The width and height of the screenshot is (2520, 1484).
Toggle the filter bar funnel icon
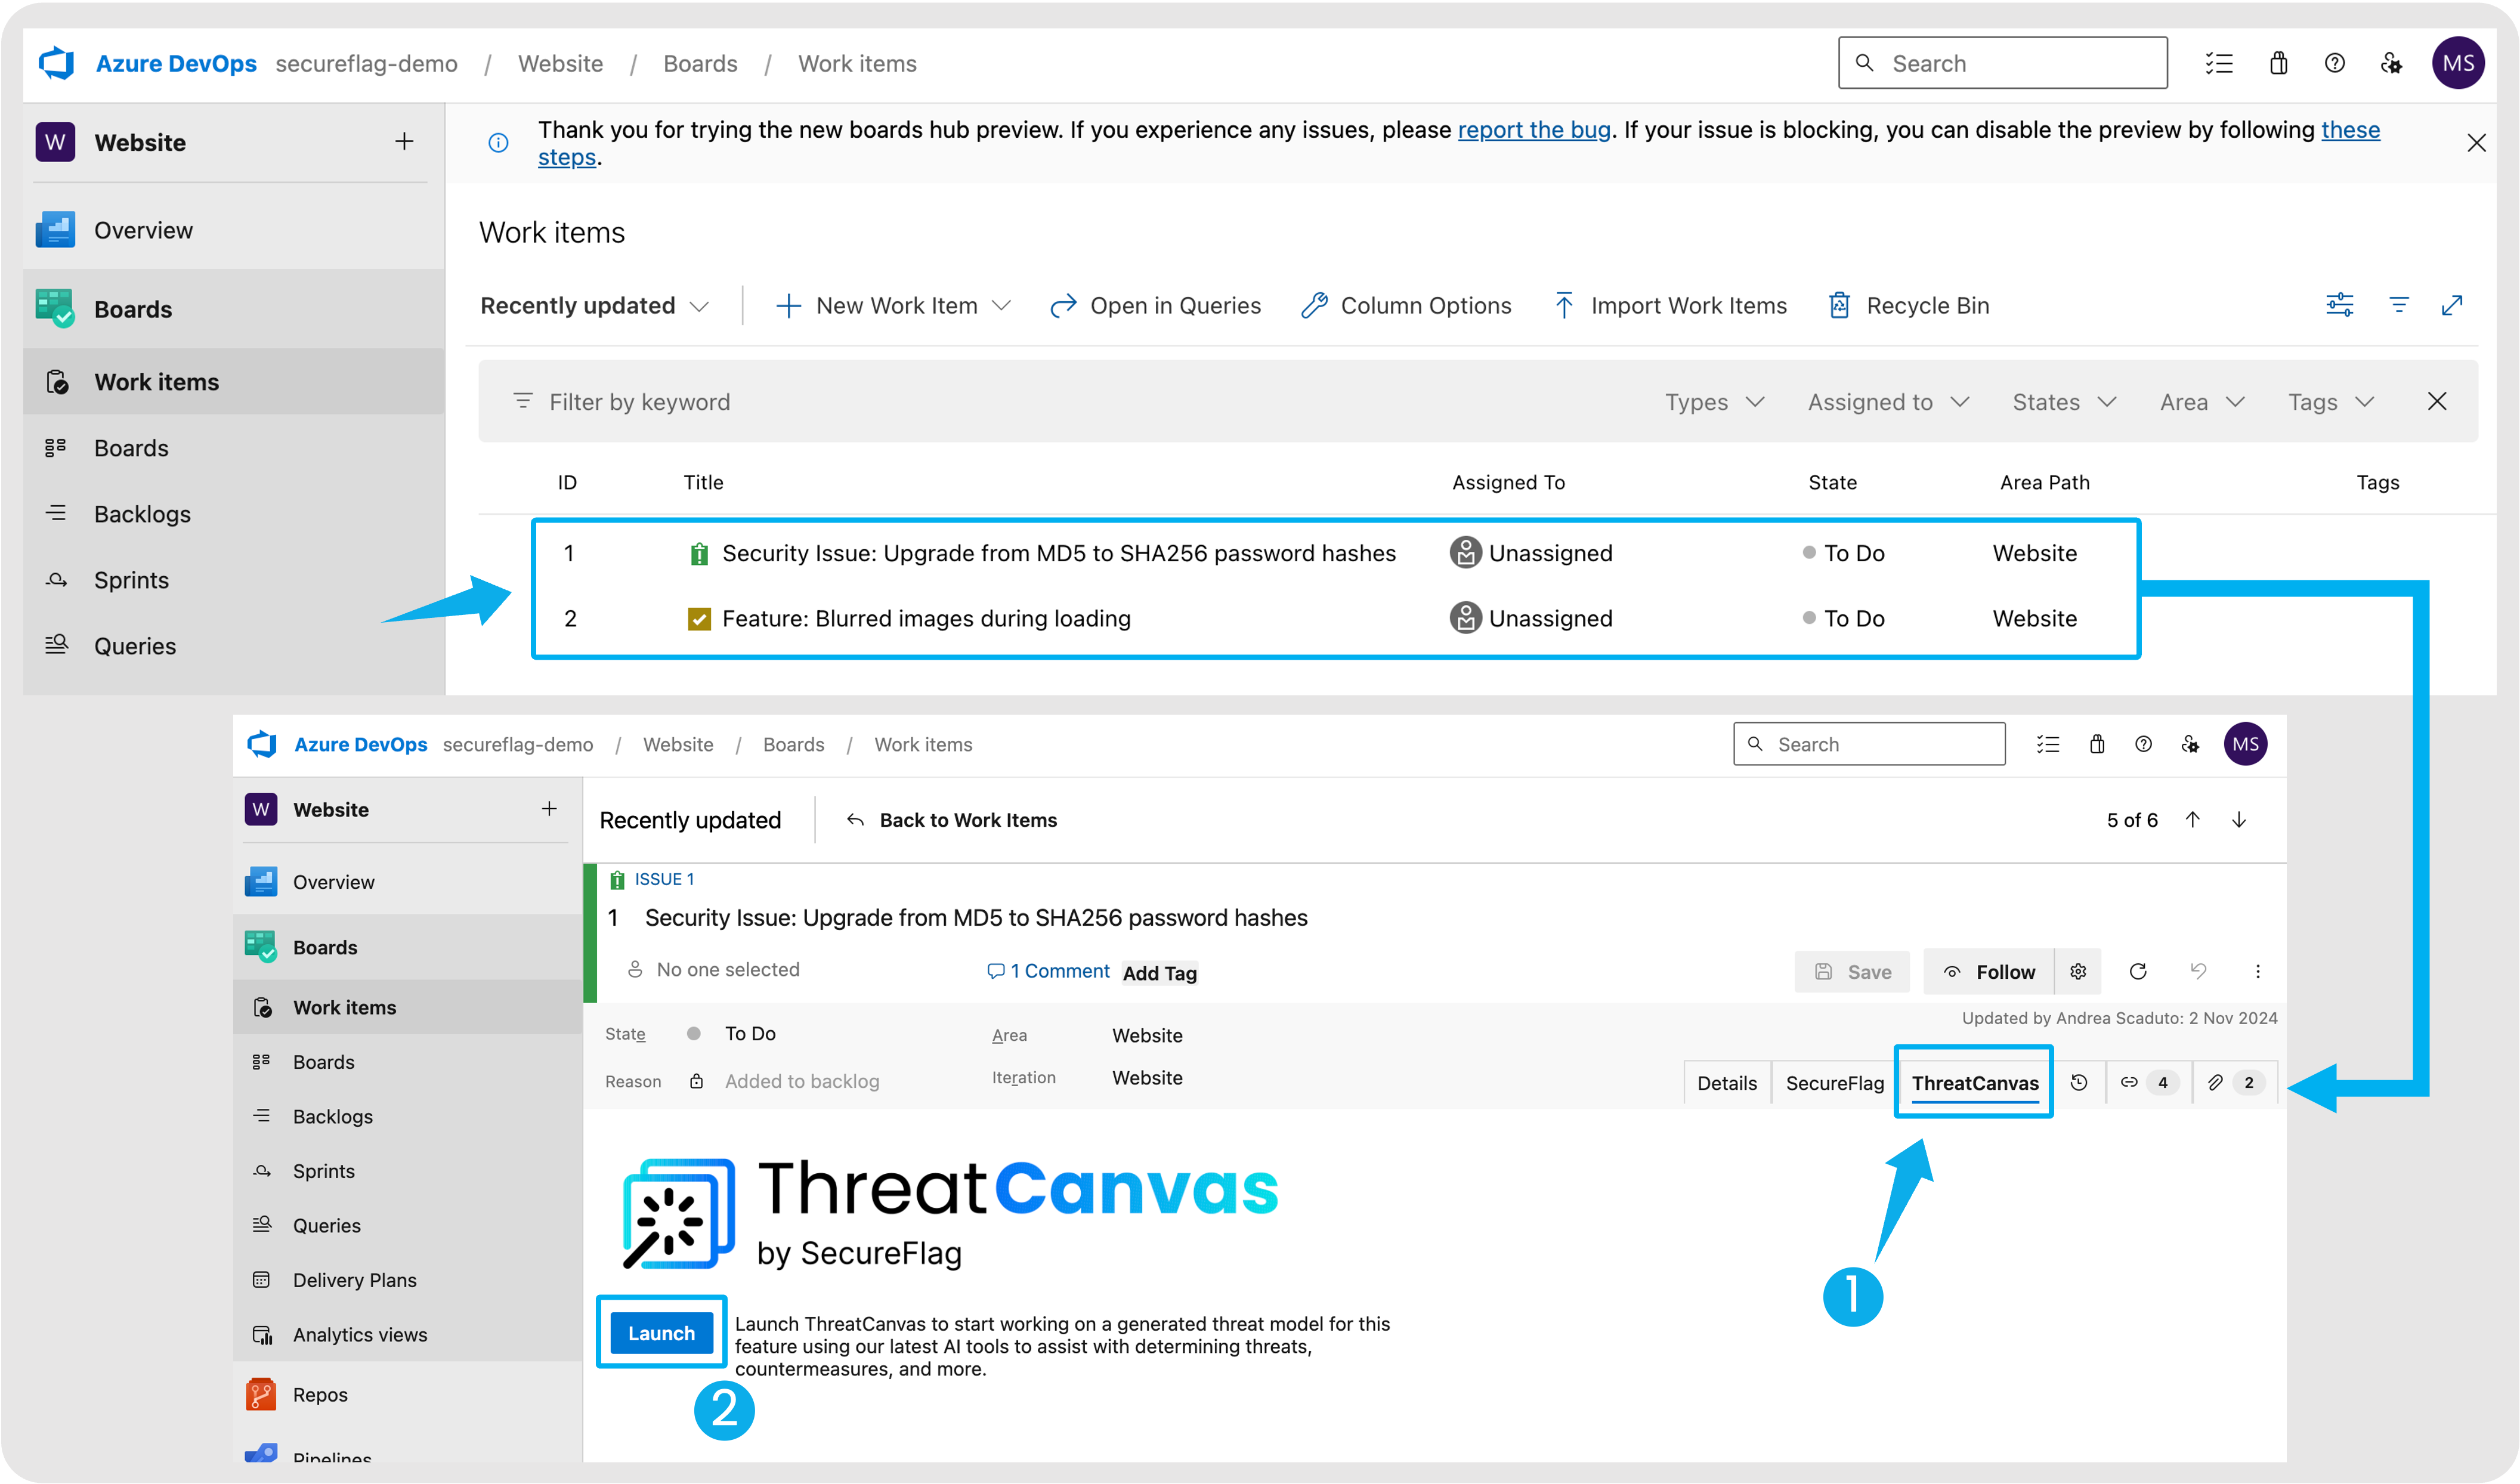point(2398,305)
